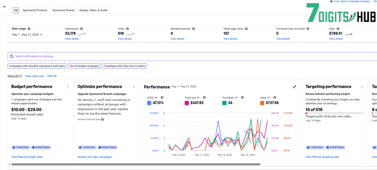Screen dimensions: 377x170
Task: Open Date range info icon
Action: (x=29, y=29)
